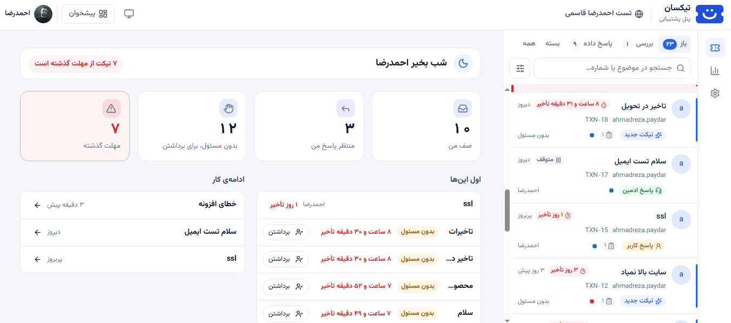The image size is (731, 323).
Task: Click the arrow on سلام تست ایمیل continue row
Action: tap(37, 232)
